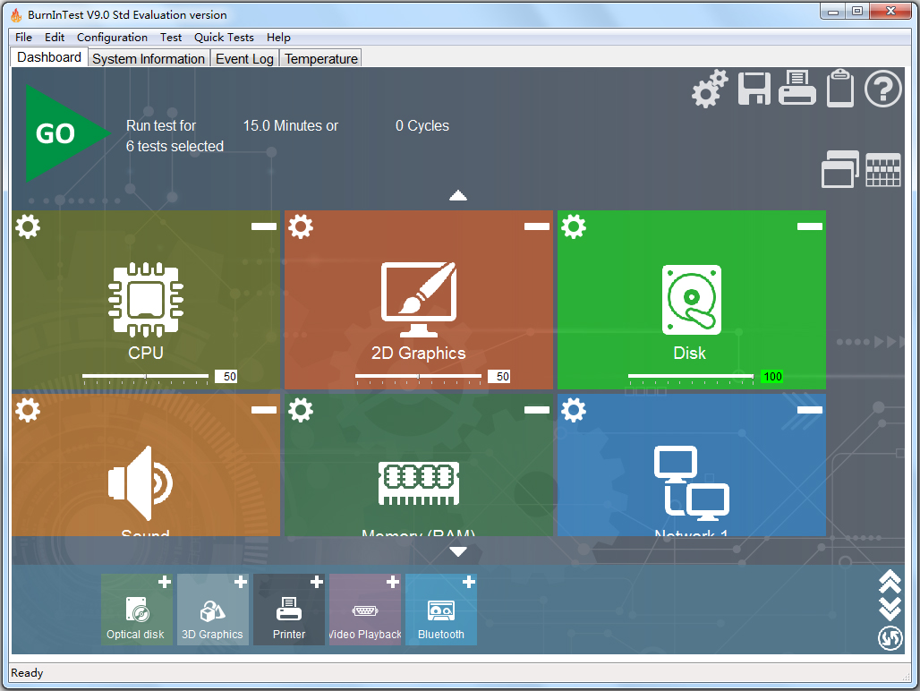Screen dimensions: 920x691
Task: Click the Network computers icon
Action: coord(691,483)
